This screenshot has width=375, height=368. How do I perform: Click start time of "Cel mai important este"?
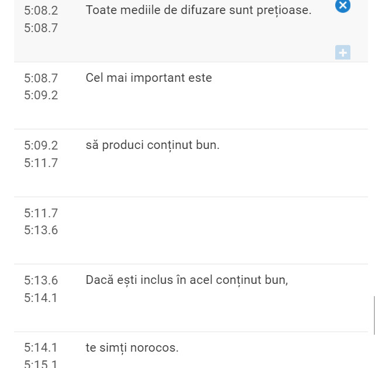(41, 78)
